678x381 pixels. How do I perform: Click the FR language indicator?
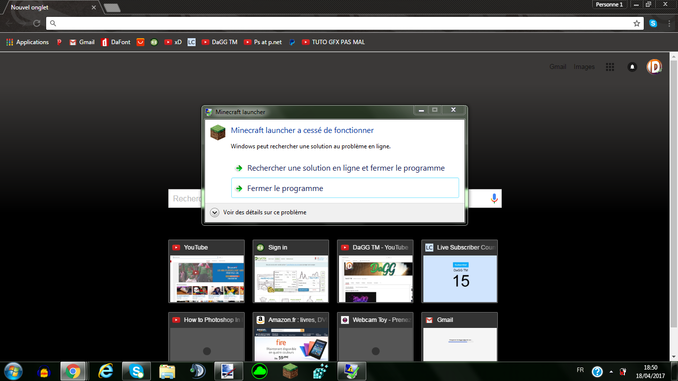pos(580,370)
